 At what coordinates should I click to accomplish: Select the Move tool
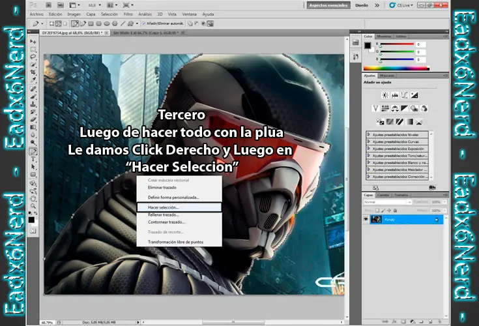click(33, 41)
